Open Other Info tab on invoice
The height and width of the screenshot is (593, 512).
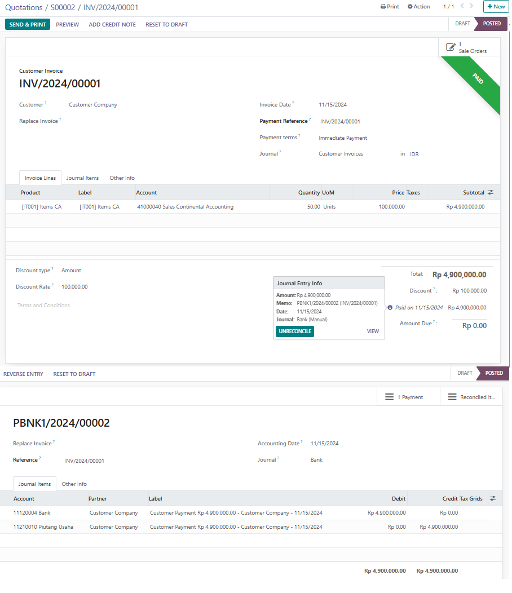click(x=122, y=178)
